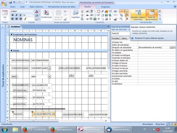Click the builder ellipsis button for Después de actualizar
Image resolution: width=177 pixels, height=133 pixels.
[x=174, y=48]
